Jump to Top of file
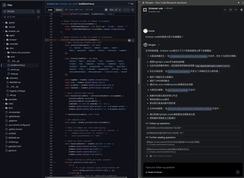 [131, 4]
